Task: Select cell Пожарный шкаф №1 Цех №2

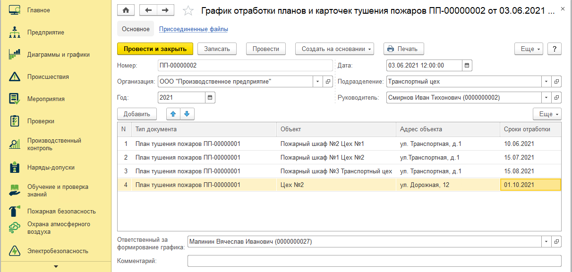Action: [x=336, y=157]
